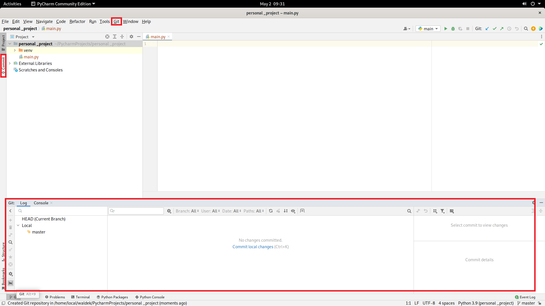Open new Git log tab icon

point(302,211)
